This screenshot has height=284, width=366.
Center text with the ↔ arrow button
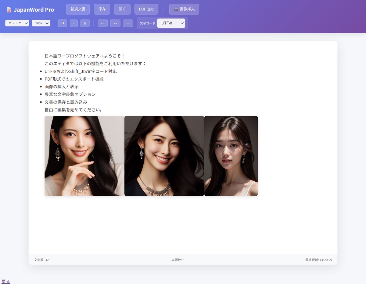pyautogui.click(x=115, y=23)
